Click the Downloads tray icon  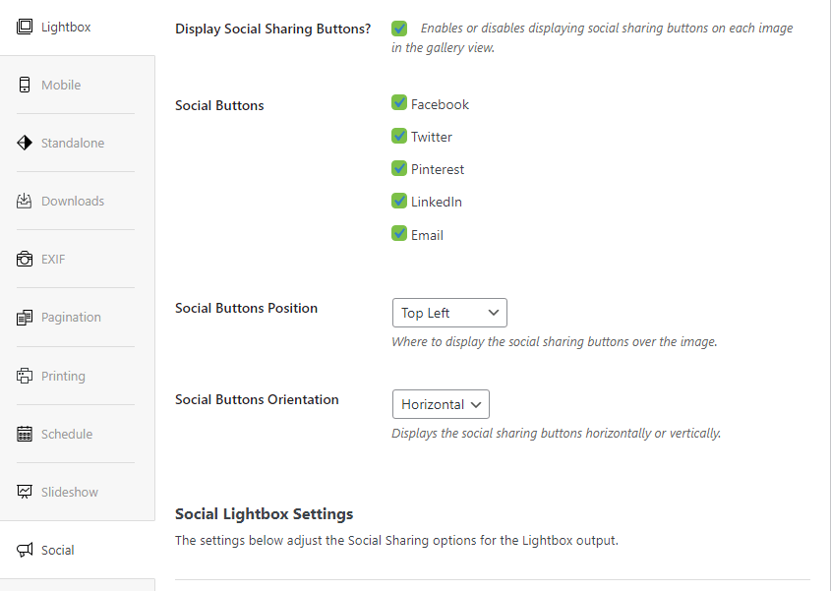click(25, 201)
